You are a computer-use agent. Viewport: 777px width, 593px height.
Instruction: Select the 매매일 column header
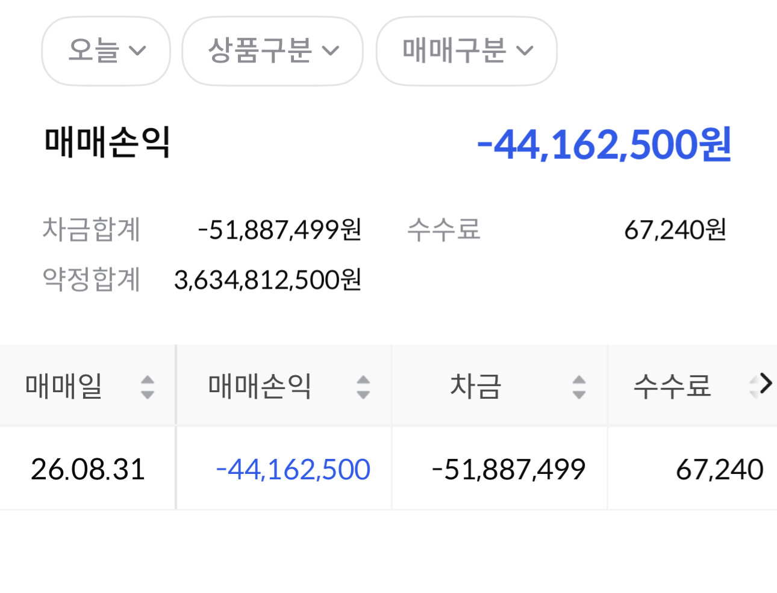[87, 386]
